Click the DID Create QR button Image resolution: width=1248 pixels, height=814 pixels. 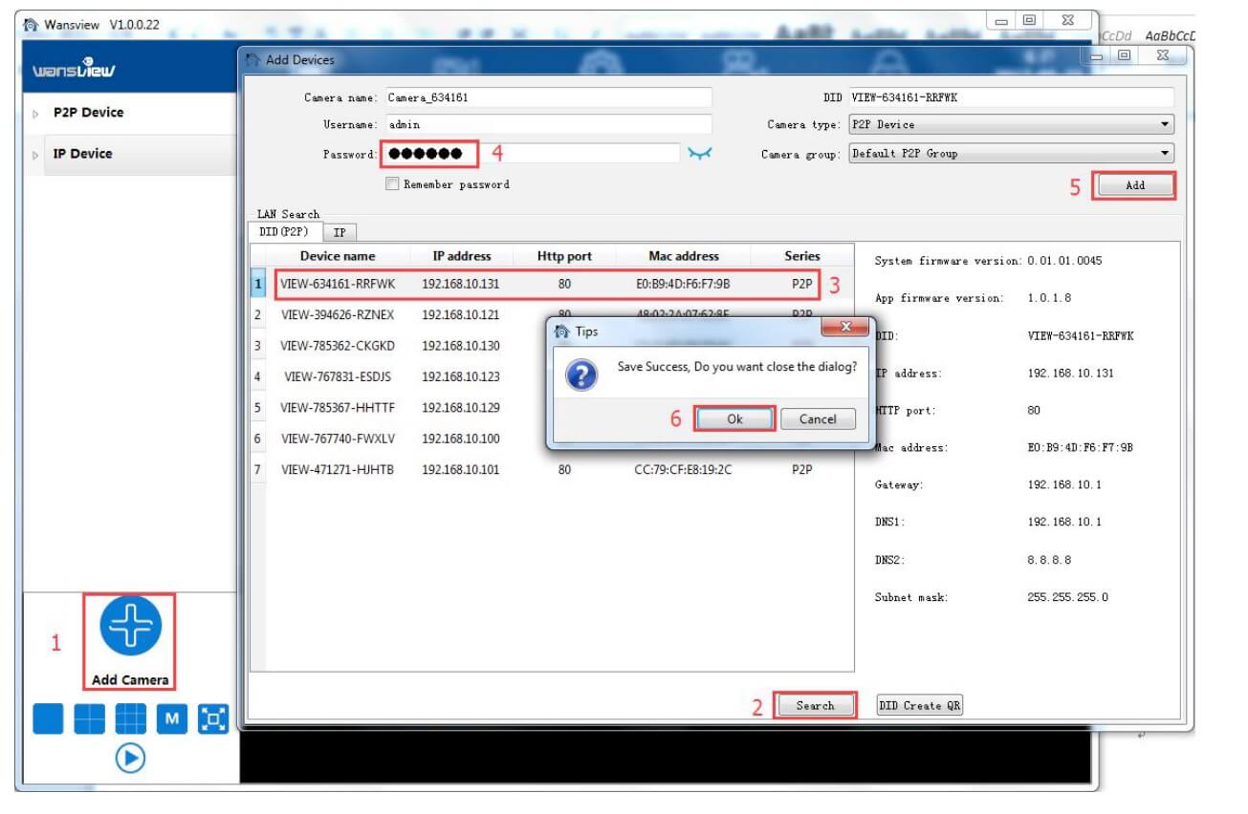920,705
